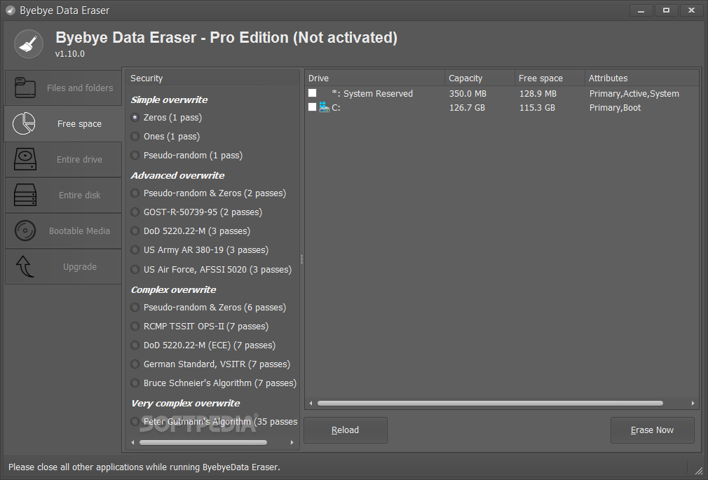Select the Entire disk stacked-drive icon
The image size is (708, 480).
(25, 195)
